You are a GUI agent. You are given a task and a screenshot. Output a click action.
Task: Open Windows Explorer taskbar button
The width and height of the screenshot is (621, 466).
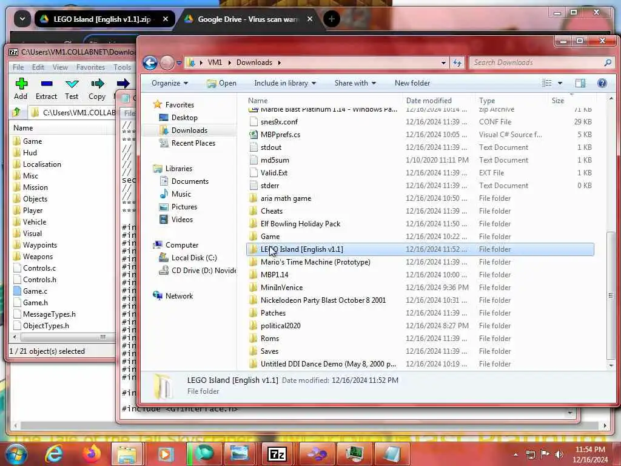coord(126,454)
